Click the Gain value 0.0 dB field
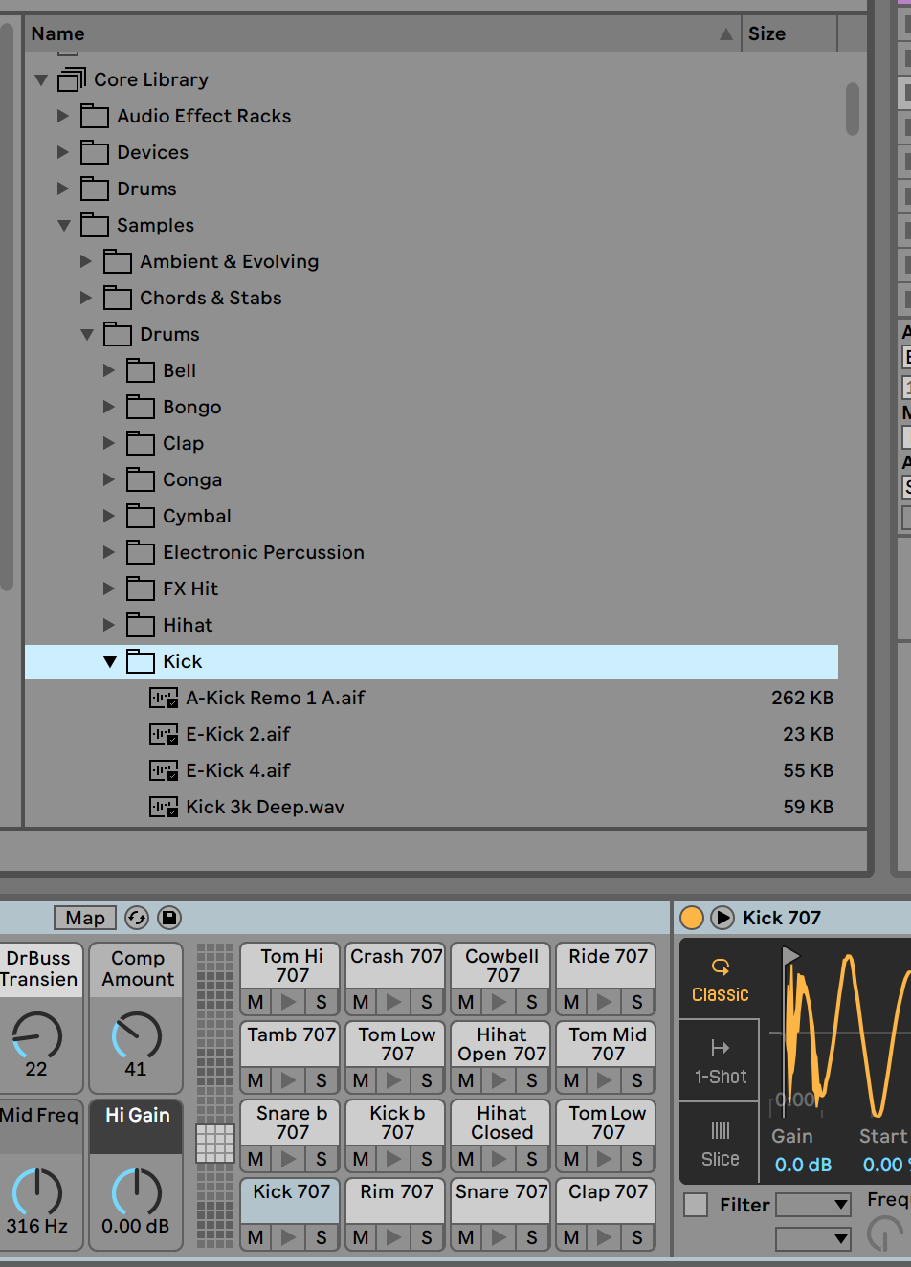The image size is (911, 1267). coord(803,1165)
